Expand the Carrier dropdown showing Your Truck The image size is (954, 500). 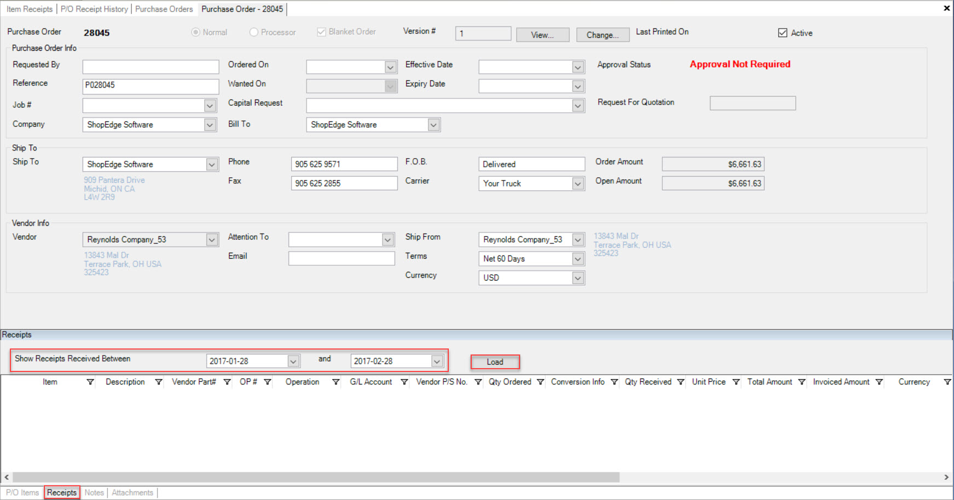tap(578, 184)
